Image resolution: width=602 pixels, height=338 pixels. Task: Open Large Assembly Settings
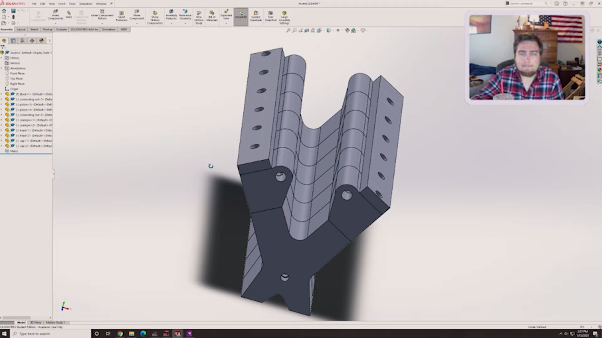284,17
